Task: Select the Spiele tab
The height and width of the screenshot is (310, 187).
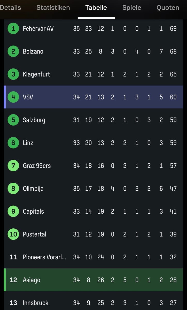Action: (132, 8)
